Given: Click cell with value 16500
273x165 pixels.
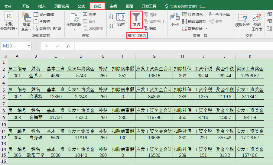Looking at the screenshot, I should pos(154,155).
